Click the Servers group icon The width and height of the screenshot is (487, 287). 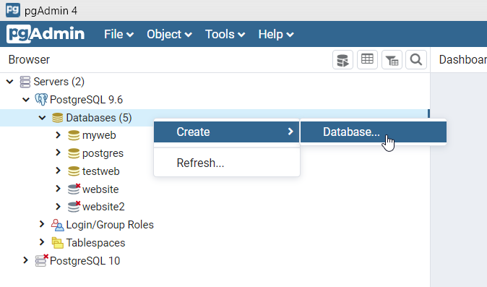(25, 82)
